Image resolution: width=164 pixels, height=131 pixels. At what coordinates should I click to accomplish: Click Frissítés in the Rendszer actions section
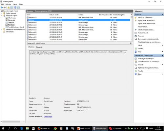click(x=141, y=48)
